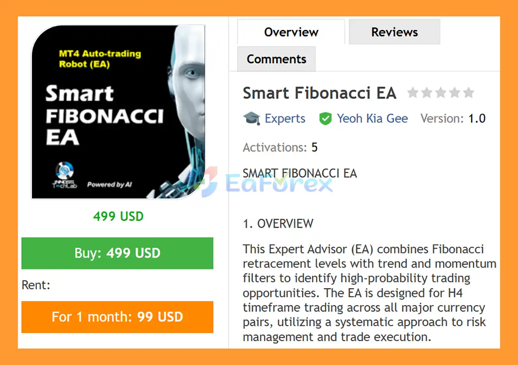Open the Comments tab

point(276,59)
